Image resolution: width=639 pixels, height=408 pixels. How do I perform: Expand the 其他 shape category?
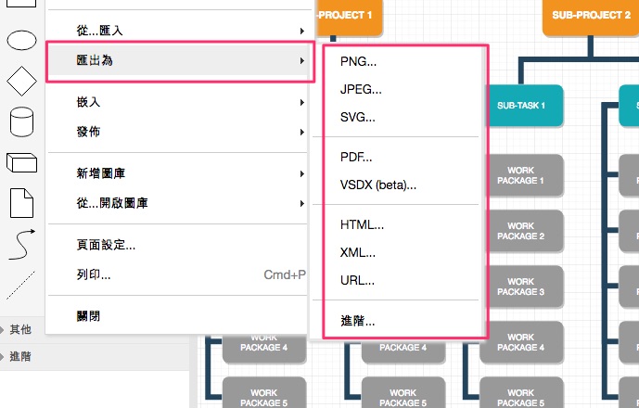point(22,329)
